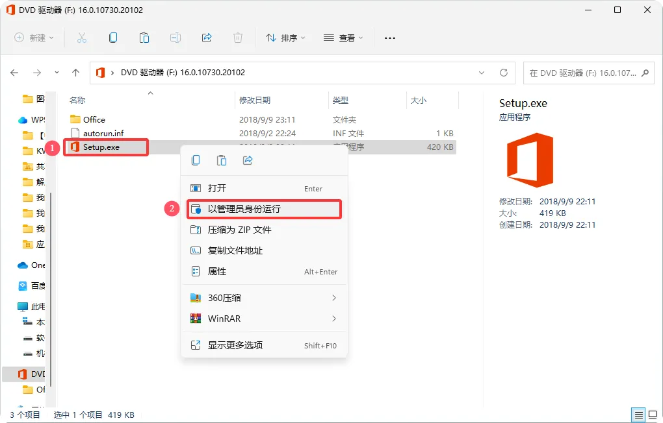Click the navigation pane vertical scrollbar

pyautogui.click(x=51, y=289)
